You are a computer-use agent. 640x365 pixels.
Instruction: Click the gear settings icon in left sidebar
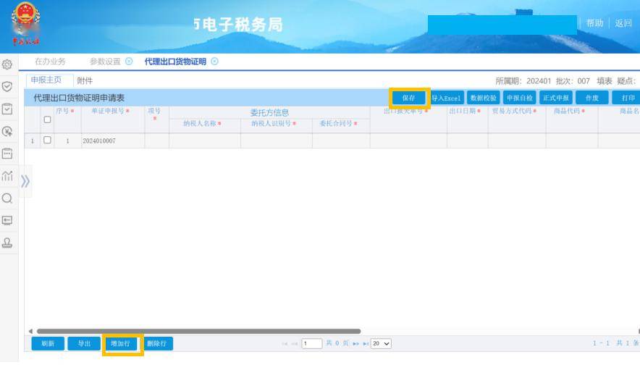point(7,64)
